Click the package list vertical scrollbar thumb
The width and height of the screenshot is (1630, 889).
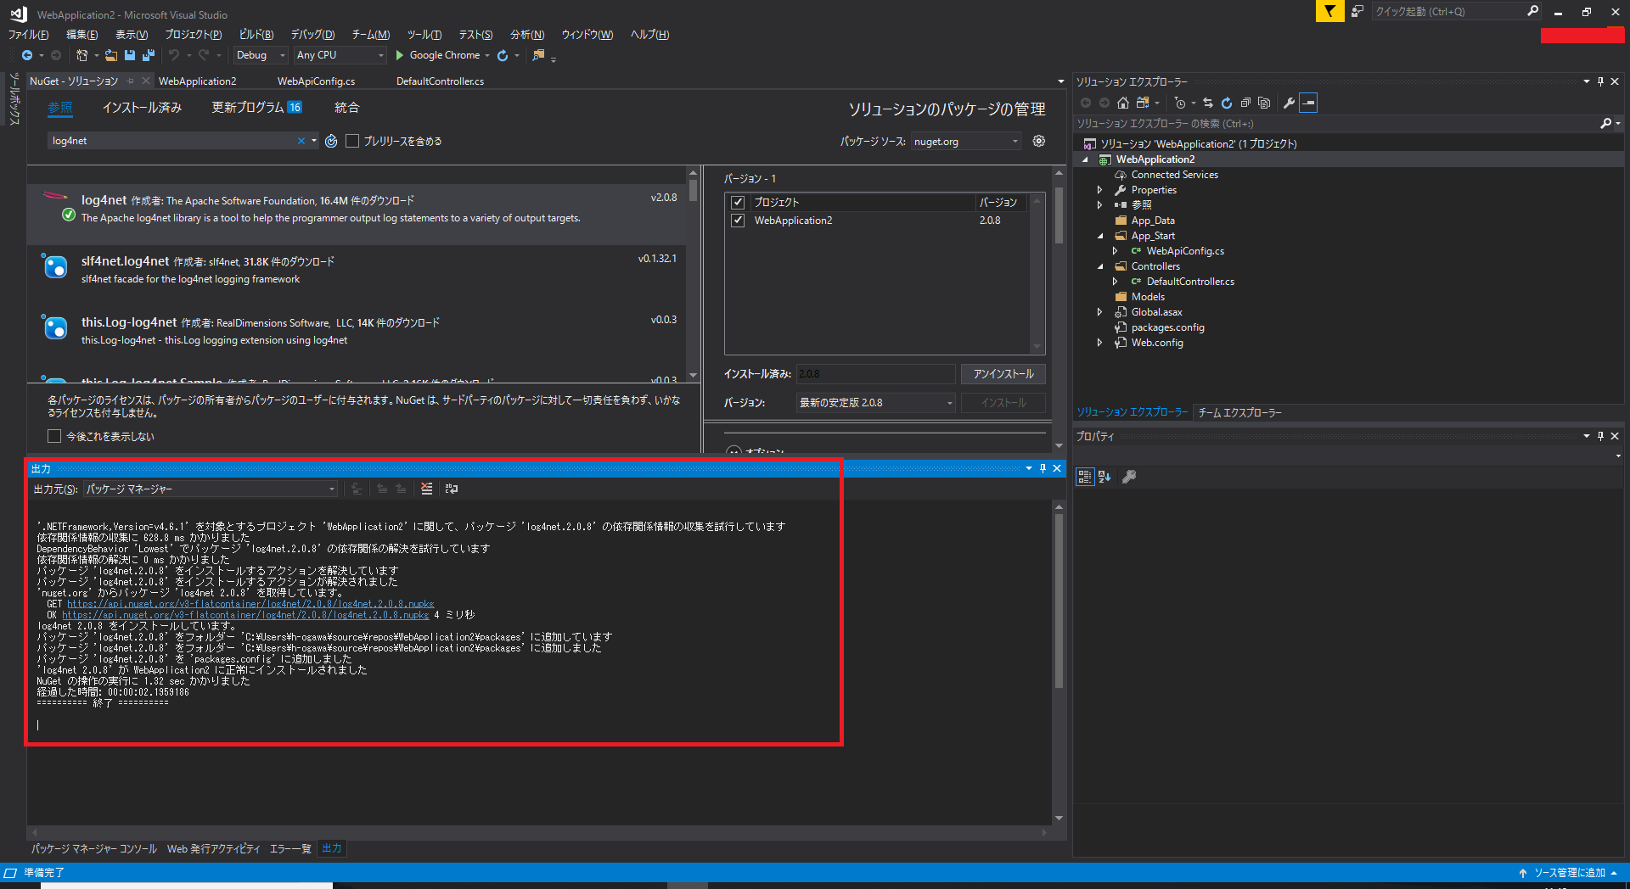pos(693,189)
